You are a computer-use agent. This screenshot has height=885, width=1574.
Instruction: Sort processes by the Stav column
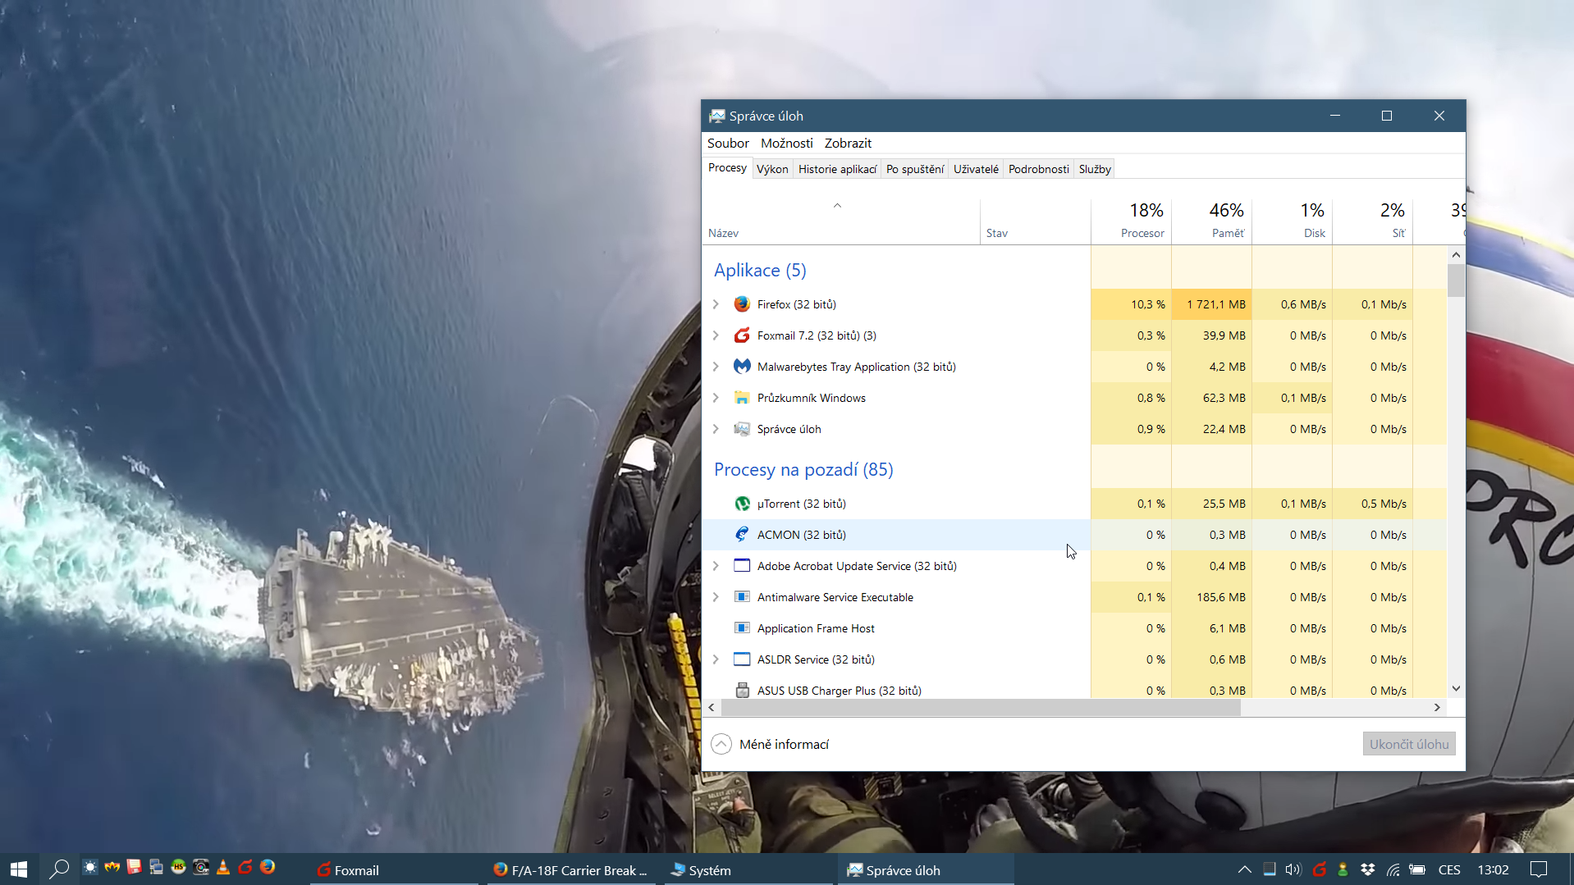(x=1036, y=221)
